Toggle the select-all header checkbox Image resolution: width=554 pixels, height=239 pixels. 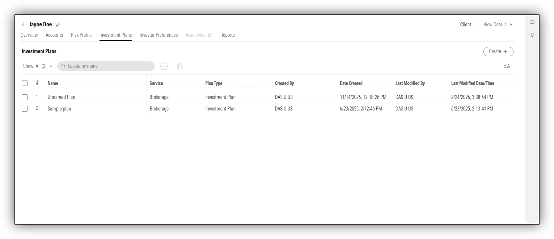point(25,83)
